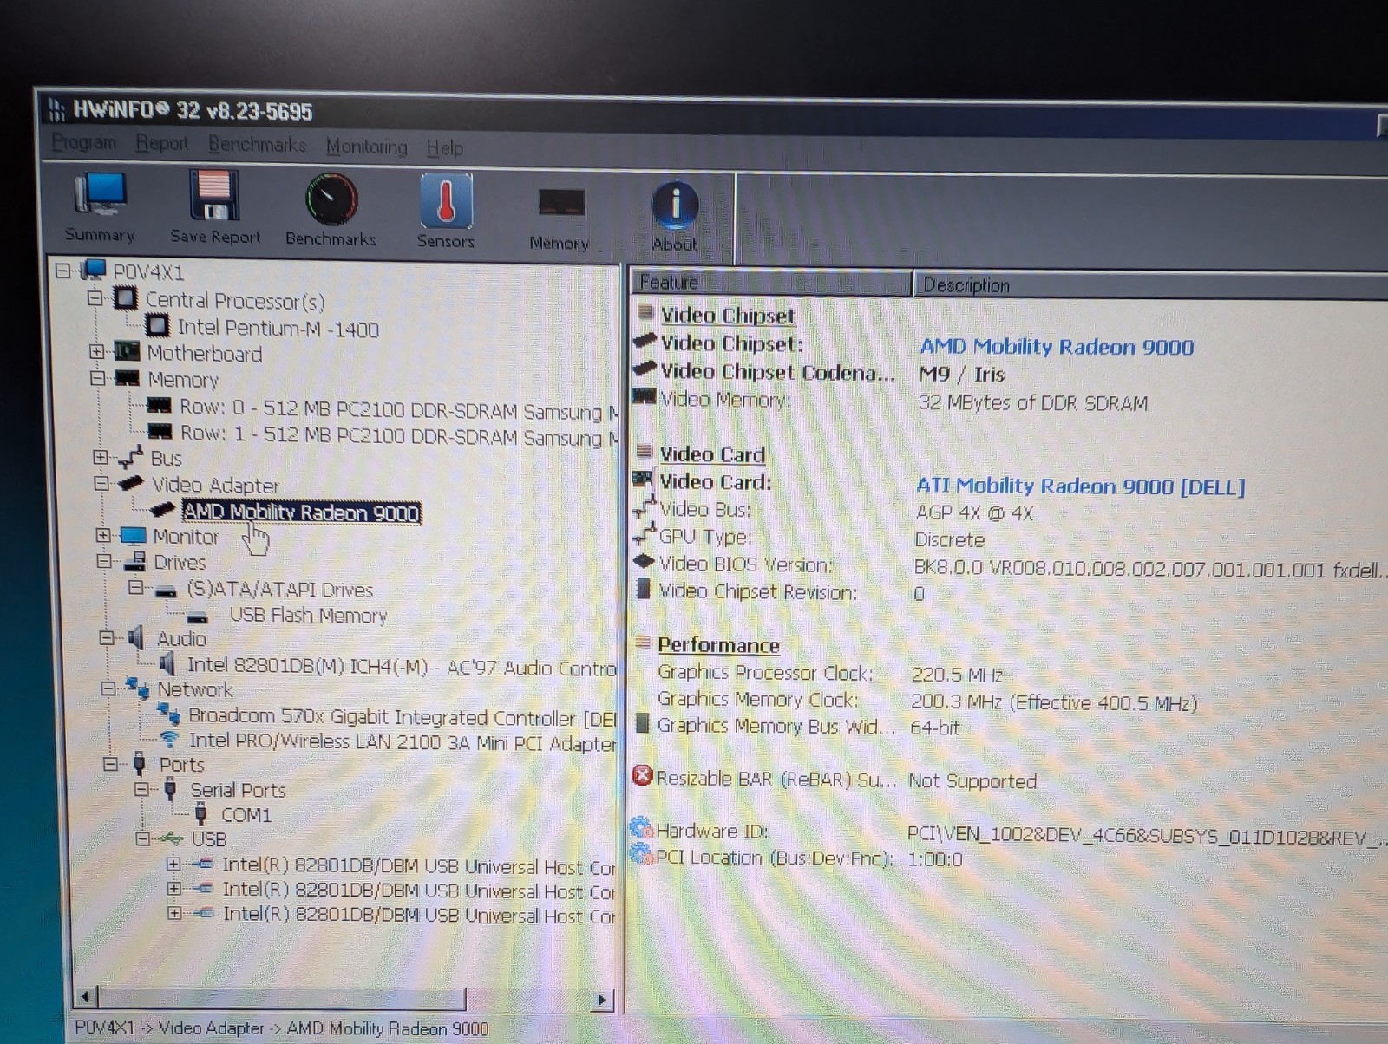Open the Summary toolbar icon

[100, 195]
